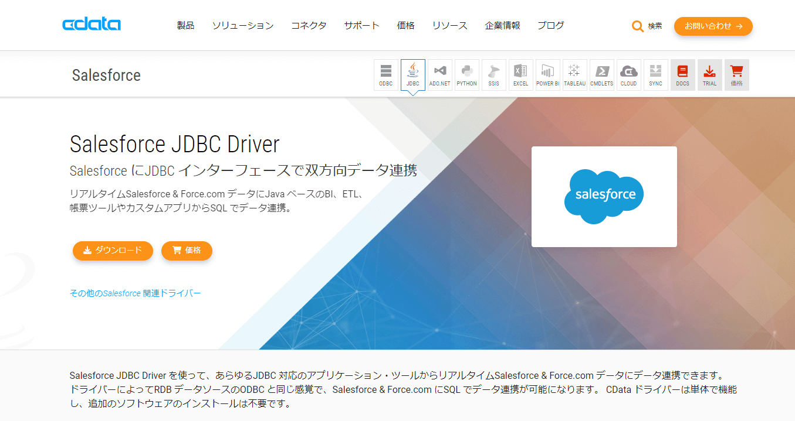The width and height of the screenshot is (795, 421).
Task: Open the リソース menu
Action: [449, 26]
